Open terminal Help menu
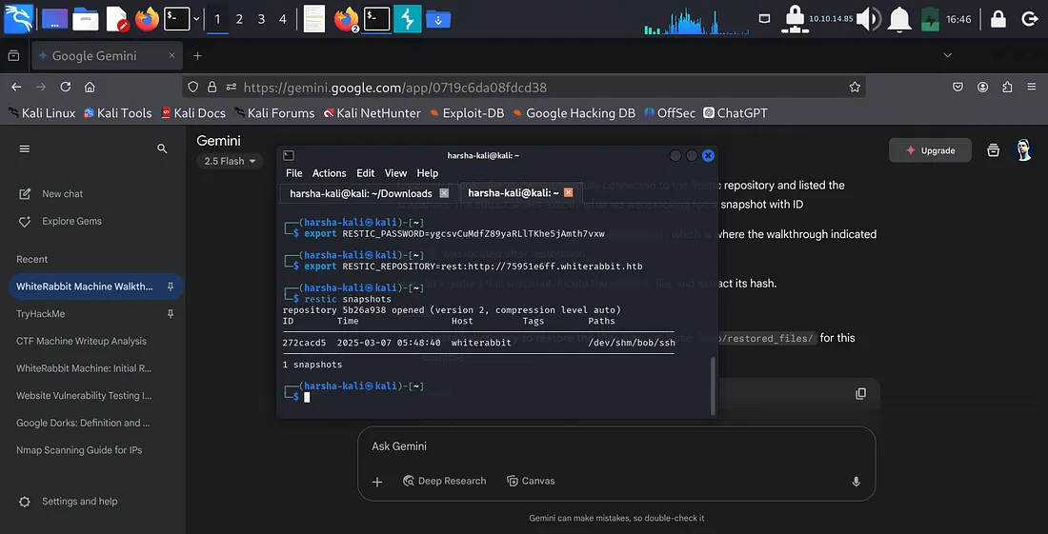This screenshot has width=1048, height=534. 428,173
